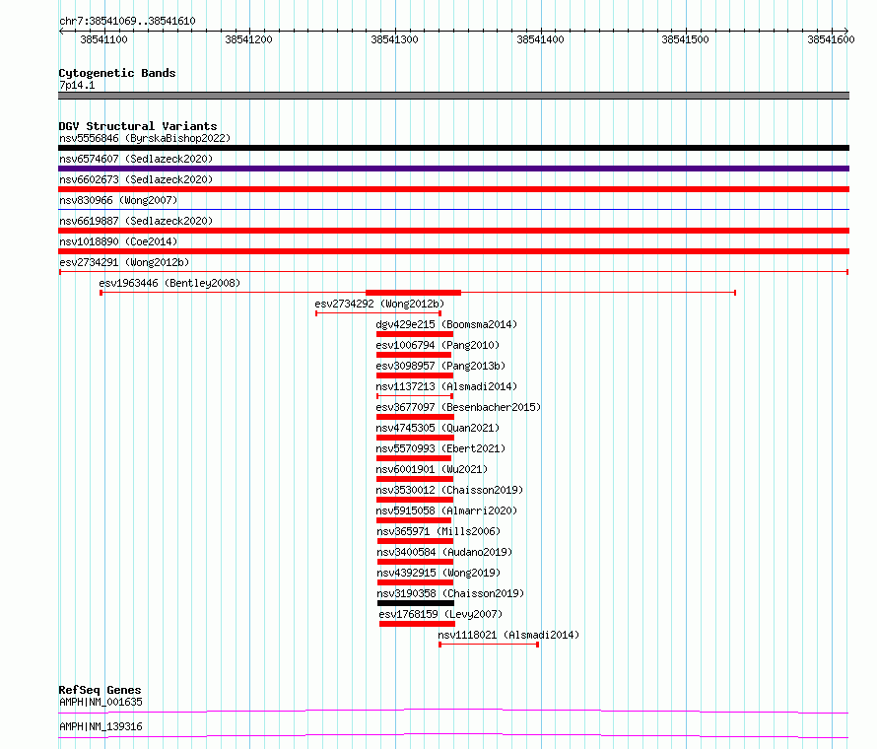Select the gray 7p14.1 cytogenetic band bar
The width and height of the screenshot is (877, 749).
pos(453,96)
